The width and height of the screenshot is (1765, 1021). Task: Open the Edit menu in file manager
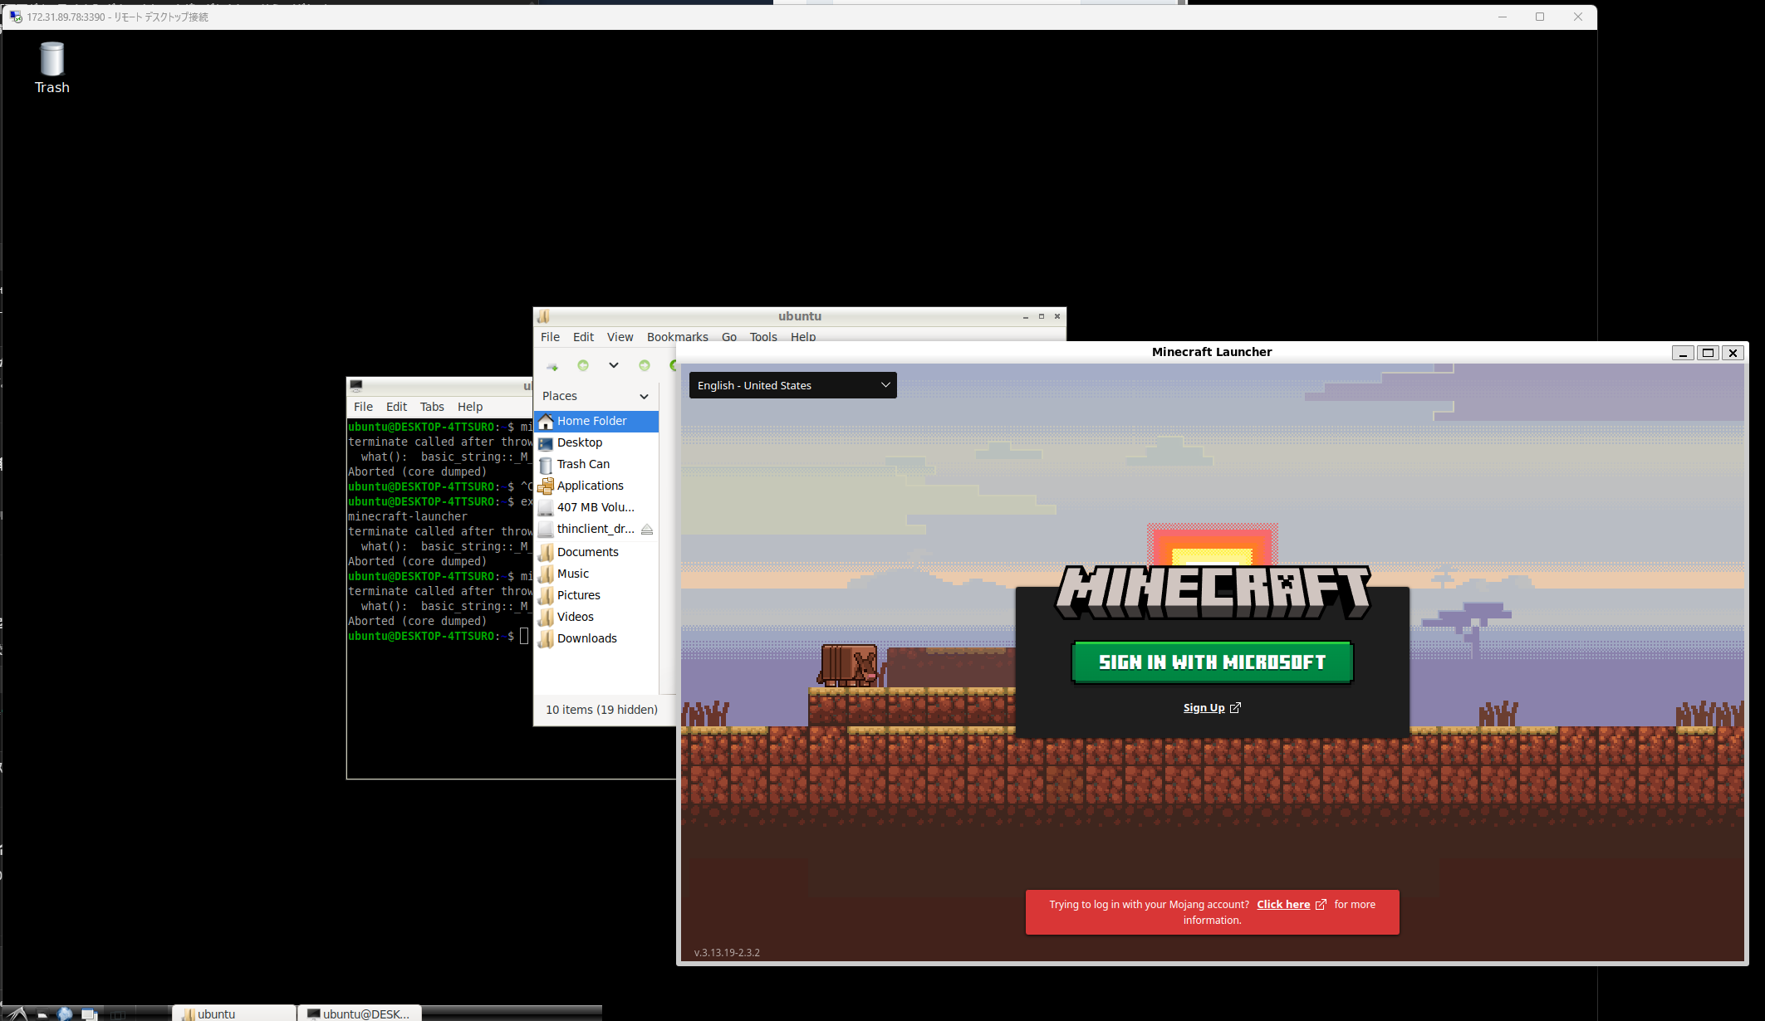click(583, 337)
